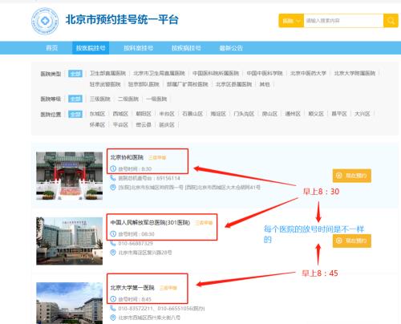
Task: Filter hospital type by 其他
Action: 265,84
